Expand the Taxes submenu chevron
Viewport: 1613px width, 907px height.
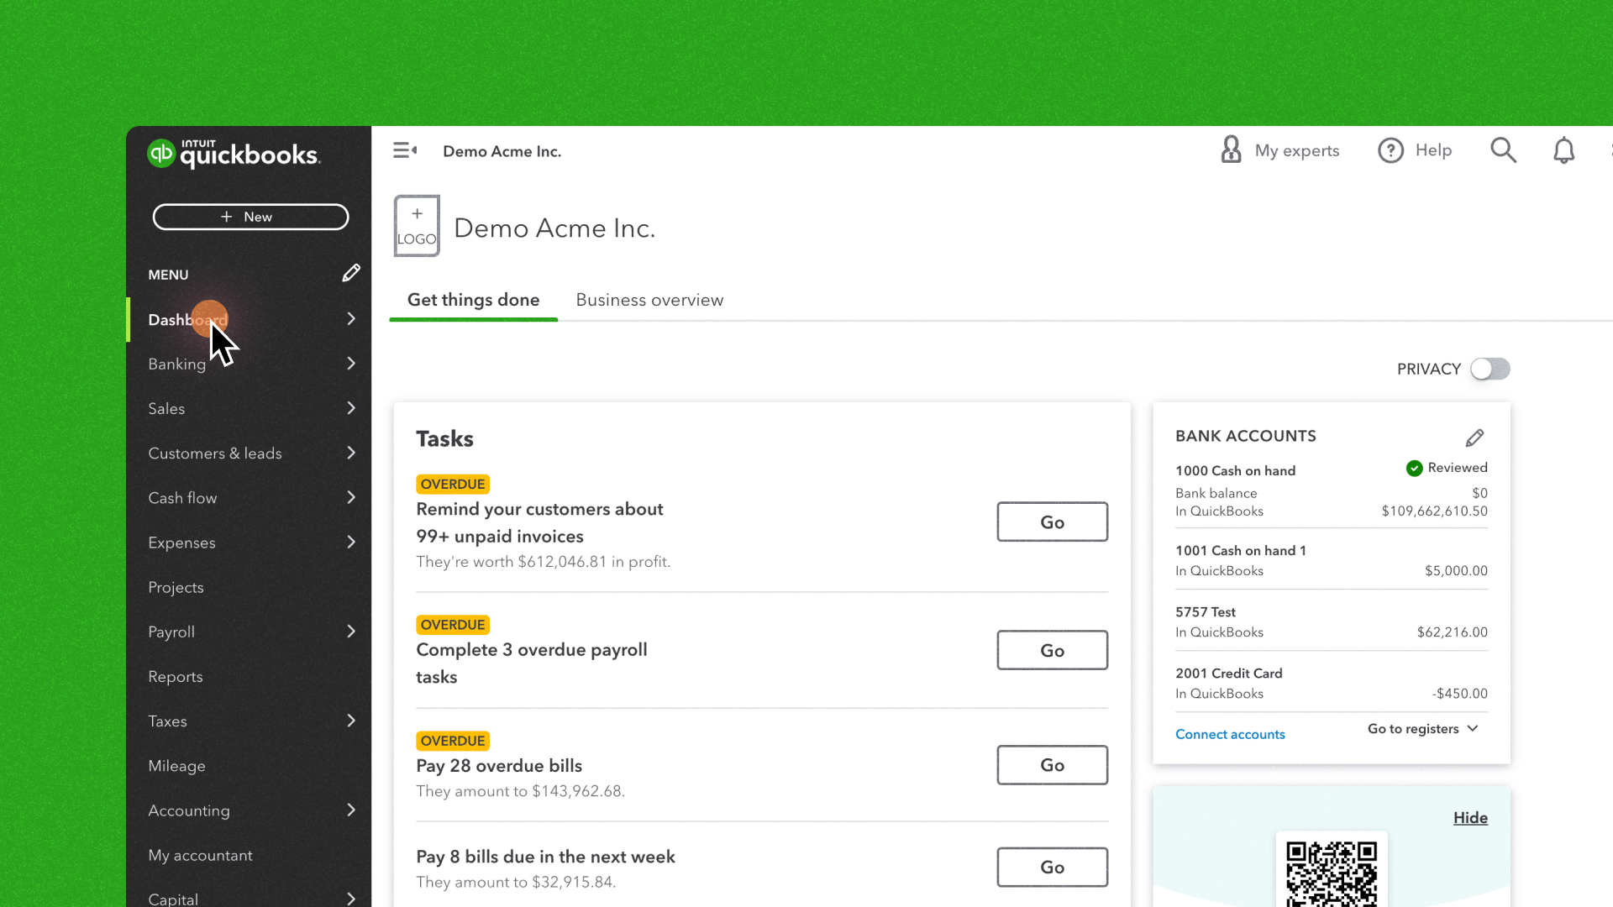click(351, 721)
